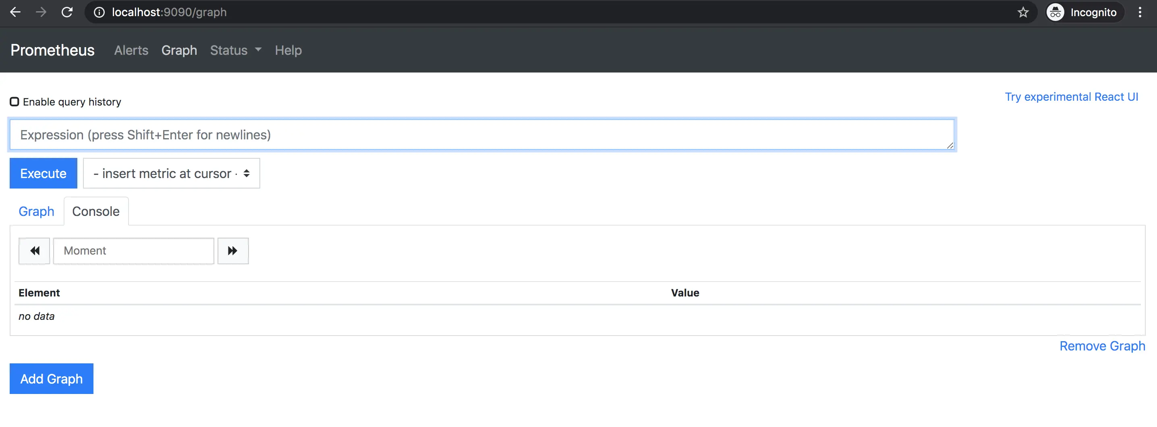Select Graph in top navigation bar
This screenshot has width=1157, height=427.
tap(179, 50)
